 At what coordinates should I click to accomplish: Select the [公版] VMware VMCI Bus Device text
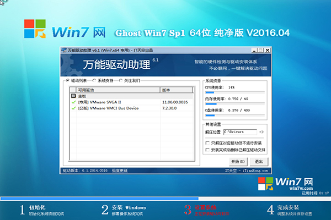(x=108, y=108)
